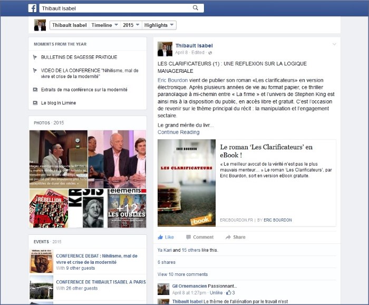Viewport: 369px width, 305px height.
Task: Open the Timeline dropdown
Action: (105, 25)
